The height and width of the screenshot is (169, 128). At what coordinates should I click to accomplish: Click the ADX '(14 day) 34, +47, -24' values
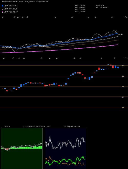tap(72, 126)
